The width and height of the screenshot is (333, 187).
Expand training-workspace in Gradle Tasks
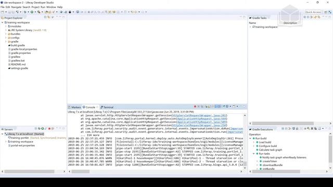click(x=250, y=27)
